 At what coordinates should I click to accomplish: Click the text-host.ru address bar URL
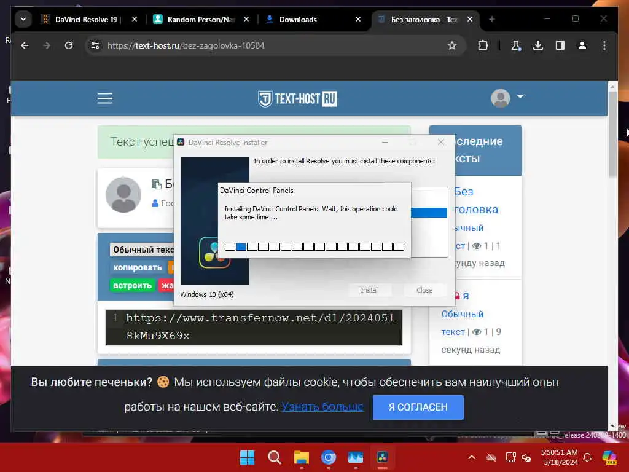[x=186, y=45]
